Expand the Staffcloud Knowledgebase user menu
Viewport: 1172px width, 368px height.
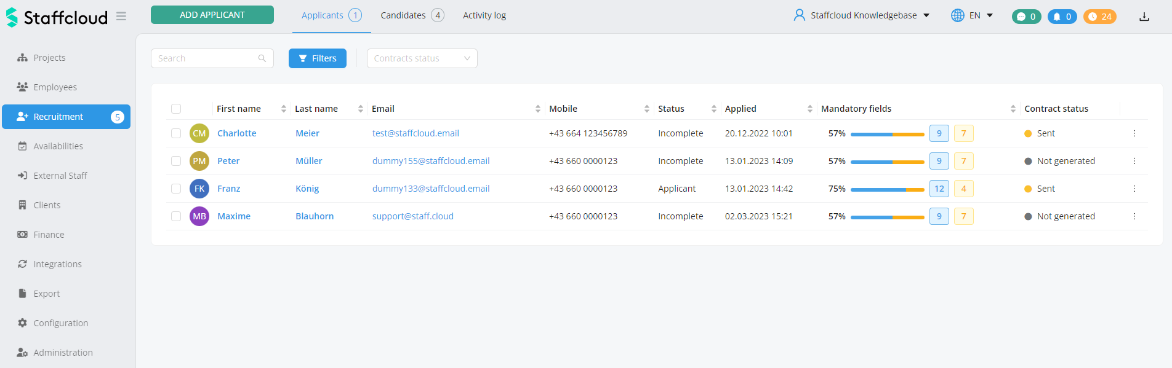tap(862, 15)
